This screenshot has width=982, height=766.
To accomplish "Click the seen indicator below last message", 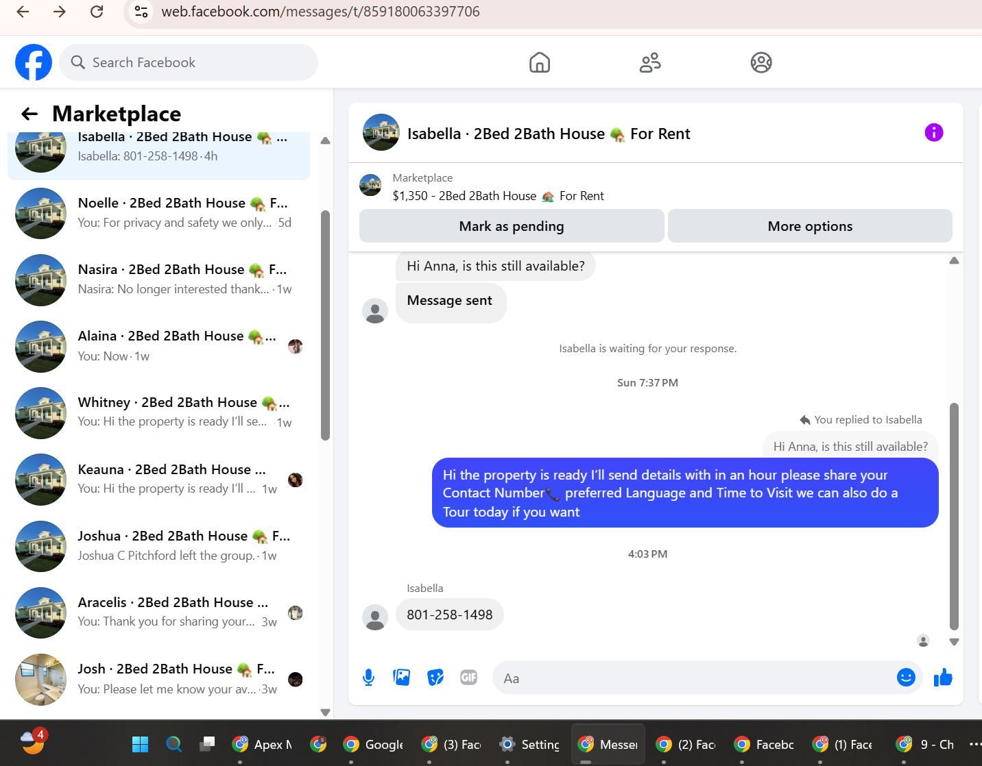I will (924, 641).
